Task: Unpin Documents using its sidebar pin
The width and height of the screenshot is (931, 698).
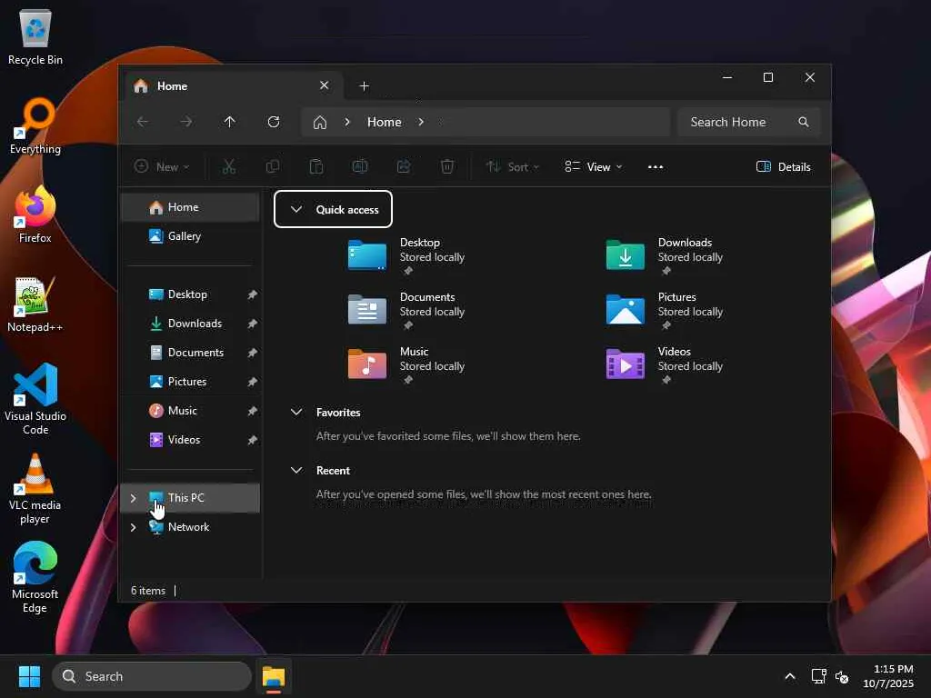Action: 253,353
